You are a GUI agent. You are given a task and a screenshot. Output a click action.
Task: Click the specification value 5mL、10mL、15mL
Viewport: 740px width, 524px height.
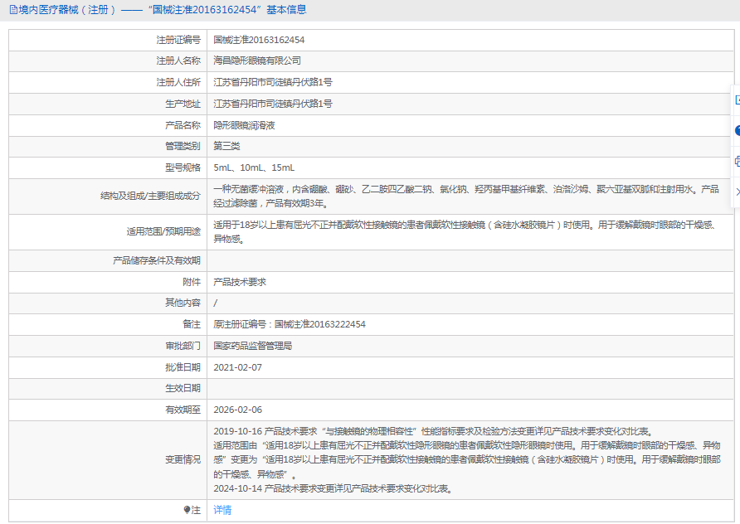click(254, 167)
